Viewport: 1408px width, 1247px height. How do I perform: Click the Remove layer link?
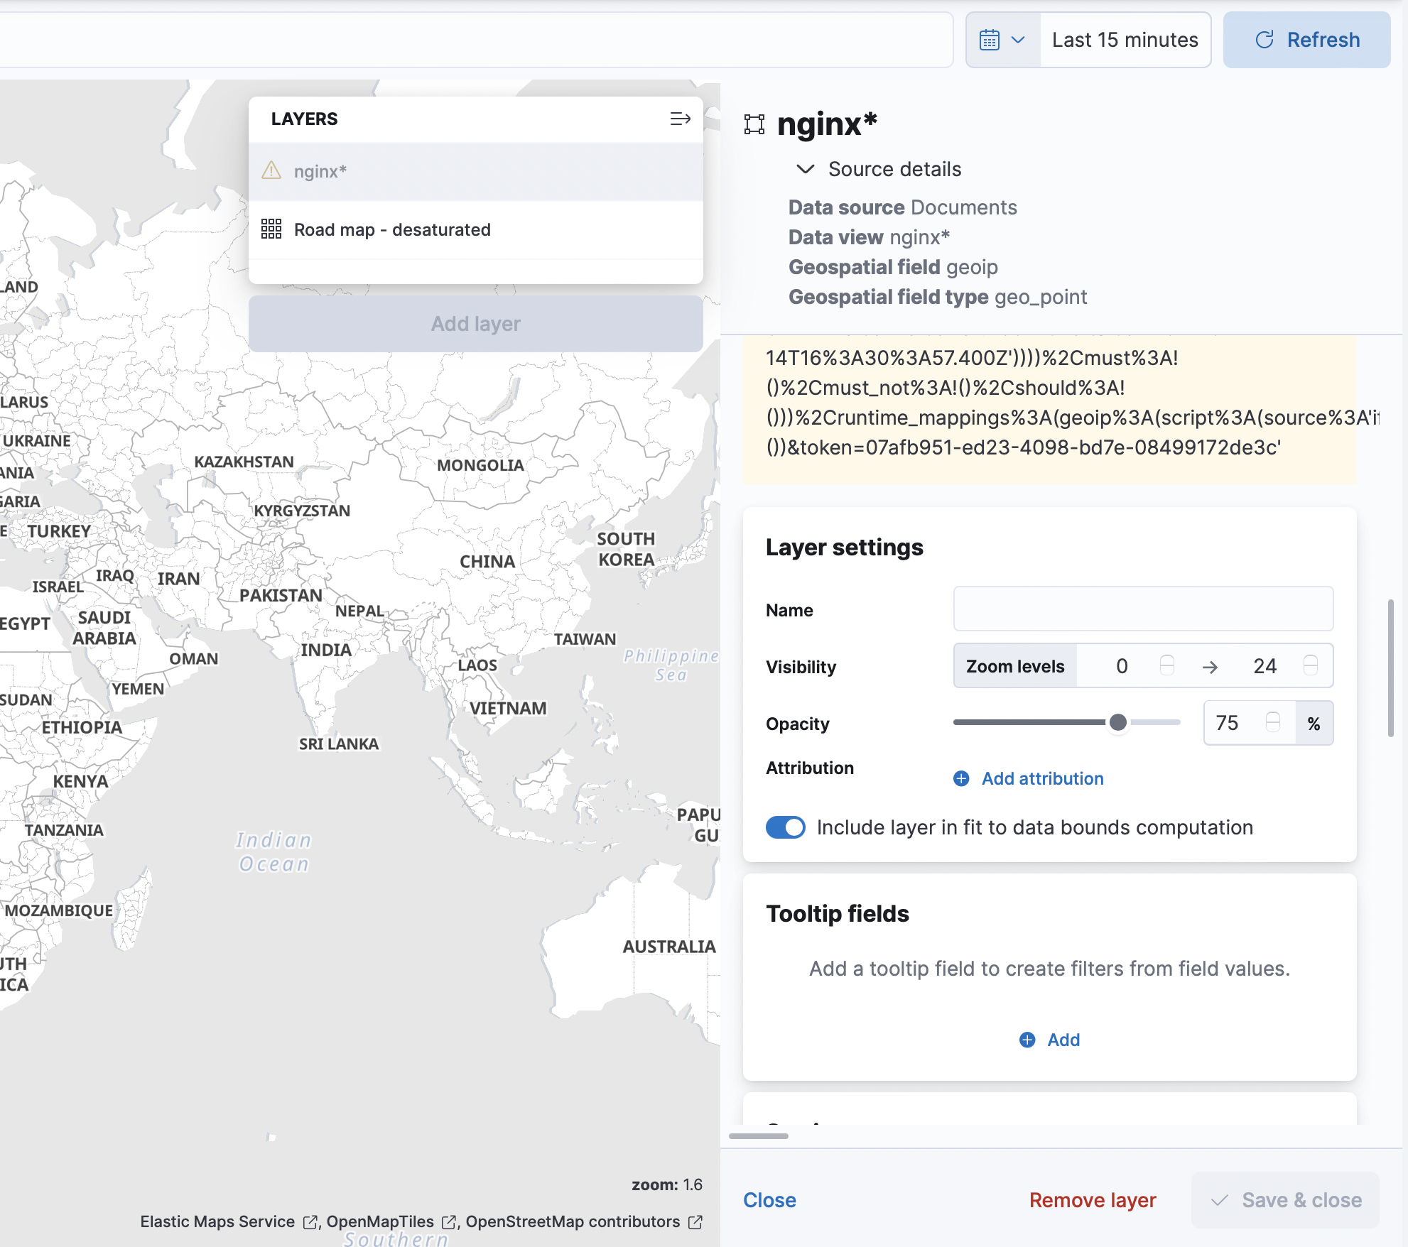1092,1200
